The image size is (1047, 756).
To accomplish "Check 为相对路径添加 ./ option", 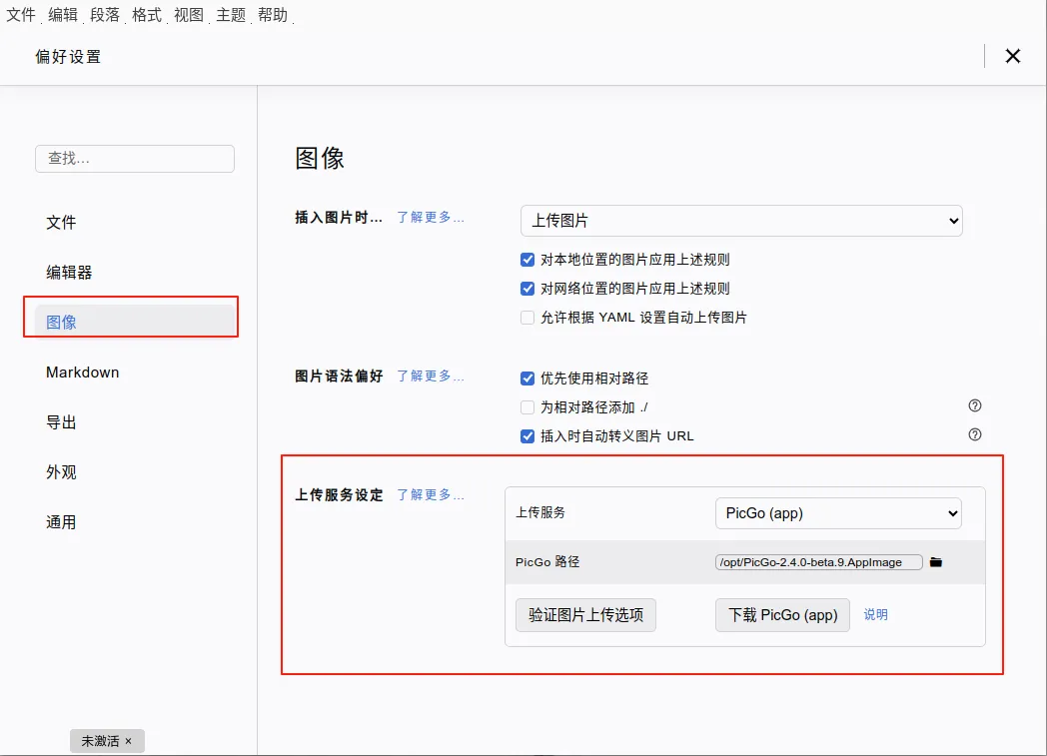I will coord(526,406).
